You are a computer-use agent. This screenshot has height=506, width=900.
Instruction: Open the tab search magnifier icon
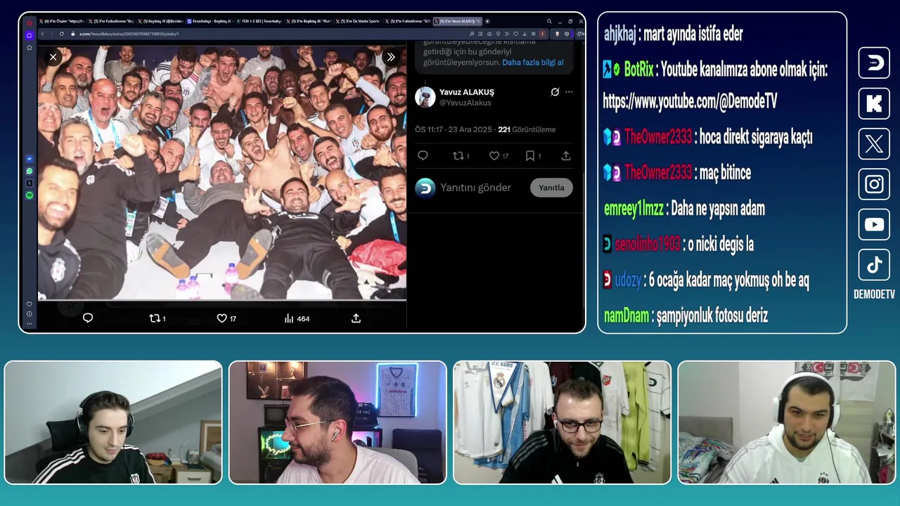pyautogui.click(x=549, y=21)
